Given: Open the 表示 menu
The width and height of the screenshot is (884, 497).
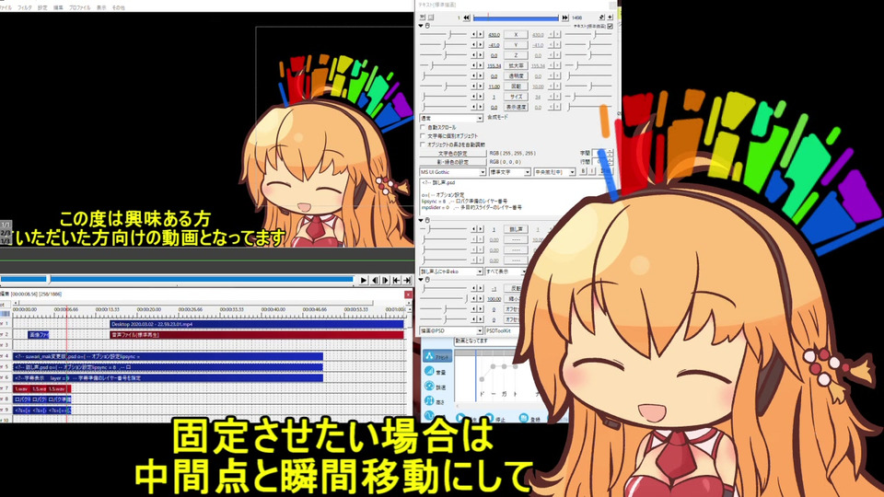Looking at the screenshot, I should click(101, 8).
